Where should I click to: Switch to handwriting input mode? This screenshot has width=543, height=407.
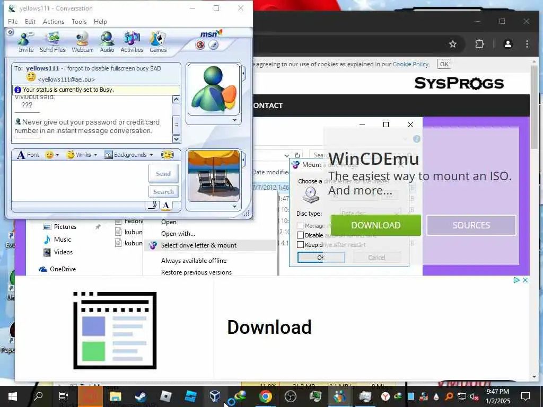[153, 206]
